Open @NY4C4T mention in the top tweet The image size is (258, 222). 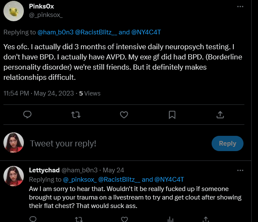tap(146, 32)
